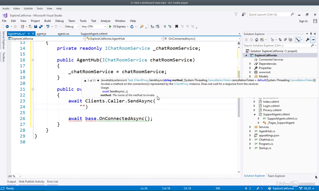Click the editor vertical scrollbar thumb
Viewport: 319px width, 191px height.
click(x=239, y=94)
